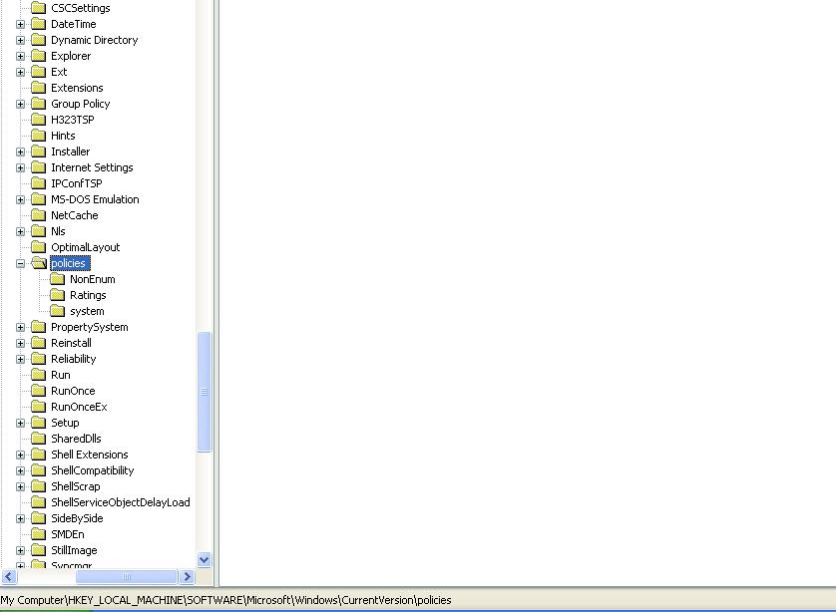Click the horizontal scrollbar thumb

(x=127, y=577)
